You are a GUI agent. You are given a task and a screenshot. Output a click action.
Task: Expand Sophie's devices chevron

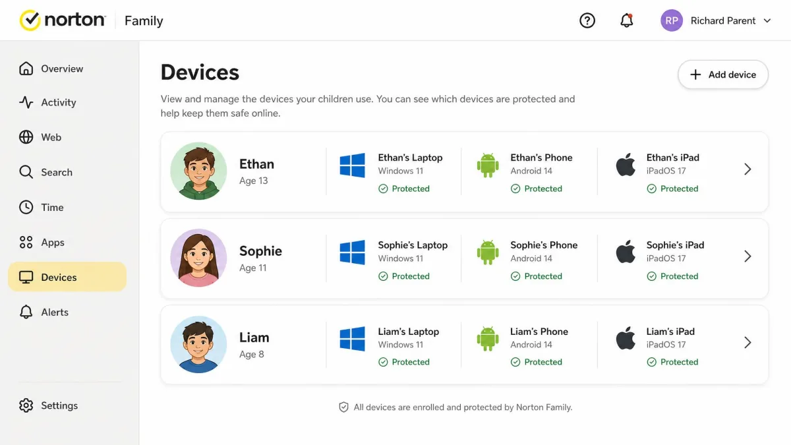747,256
